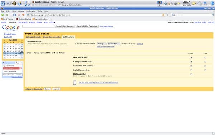Switch to Share this calendar tab
The image size is (215, 138).
click(52, 37)
